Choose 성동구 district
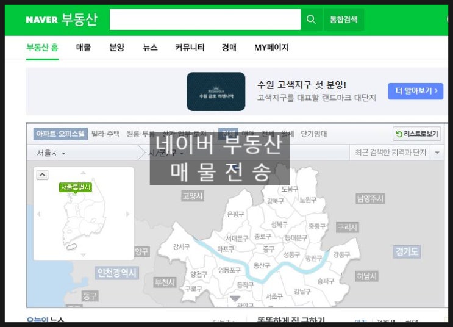The width and height of the screenshot is (453, 327). [x=291, y=255]
